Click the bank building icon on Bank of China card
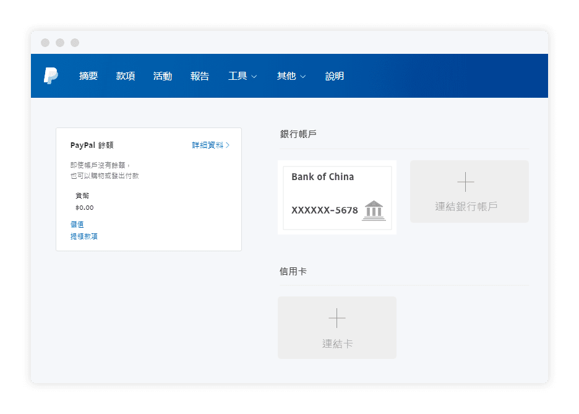 point(374,210)
